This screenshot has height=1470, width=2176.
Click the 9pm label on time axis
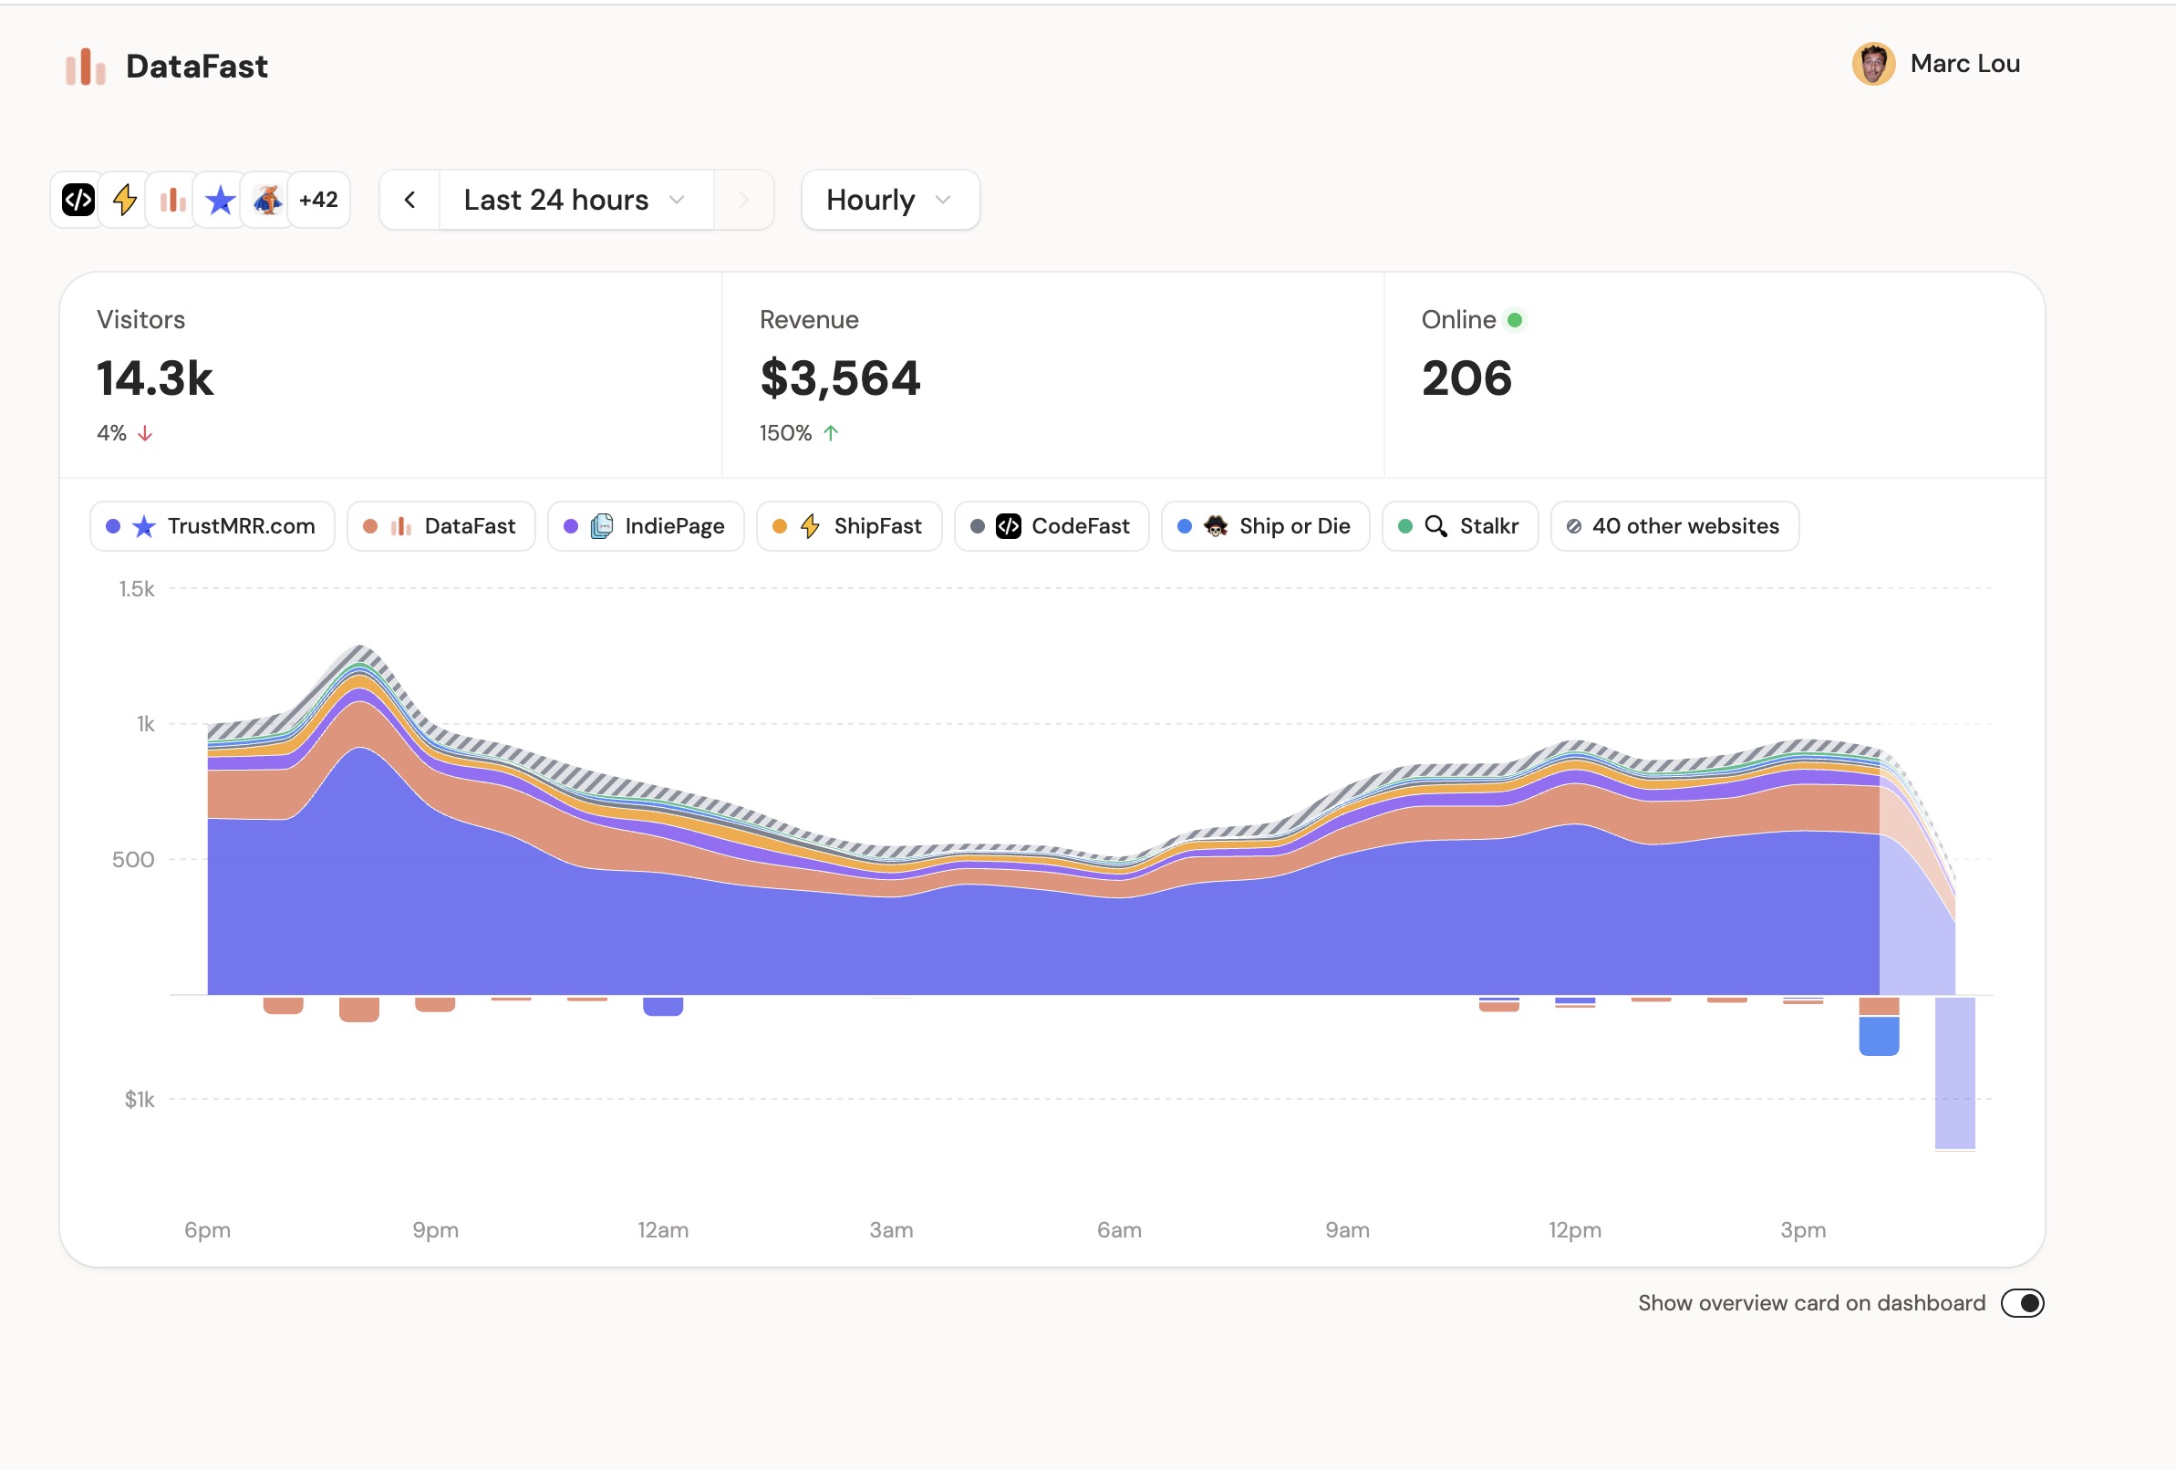coord(435,1230)
